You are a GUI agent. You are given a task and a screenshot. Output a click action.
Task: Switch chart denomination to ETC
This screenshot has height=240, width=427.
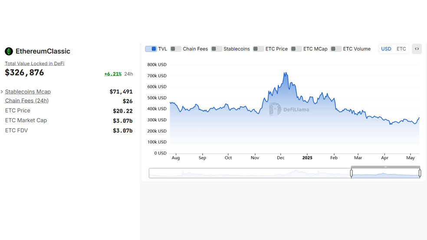[401, 49]
